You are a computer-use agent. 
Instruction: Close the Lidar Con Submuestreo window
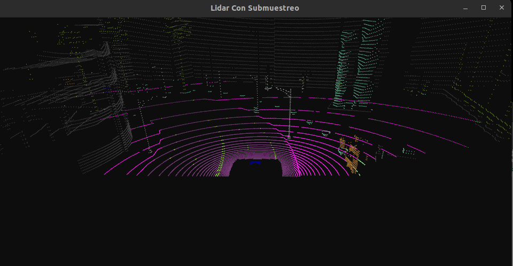[x=502, y=8]
